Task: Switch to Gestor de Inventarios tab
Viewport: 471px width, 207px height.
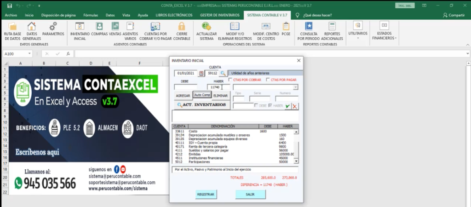Action: [x=220, y=15]
